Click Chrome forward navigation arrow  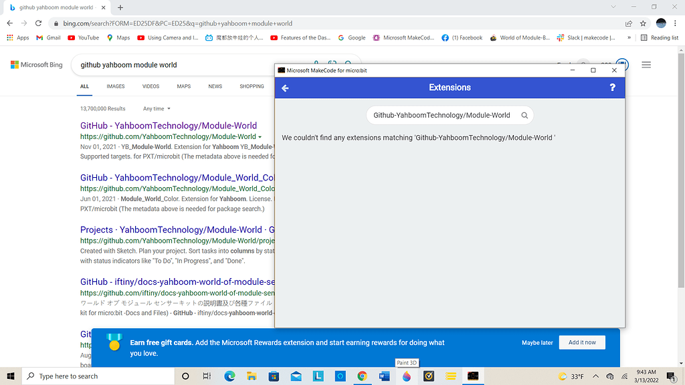24,23
